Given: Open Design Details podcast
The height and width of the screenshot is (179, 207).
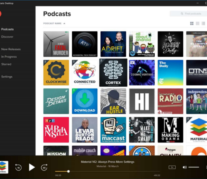Looking at the screenshot, I should pyautogui.click(x=56, y=101).
